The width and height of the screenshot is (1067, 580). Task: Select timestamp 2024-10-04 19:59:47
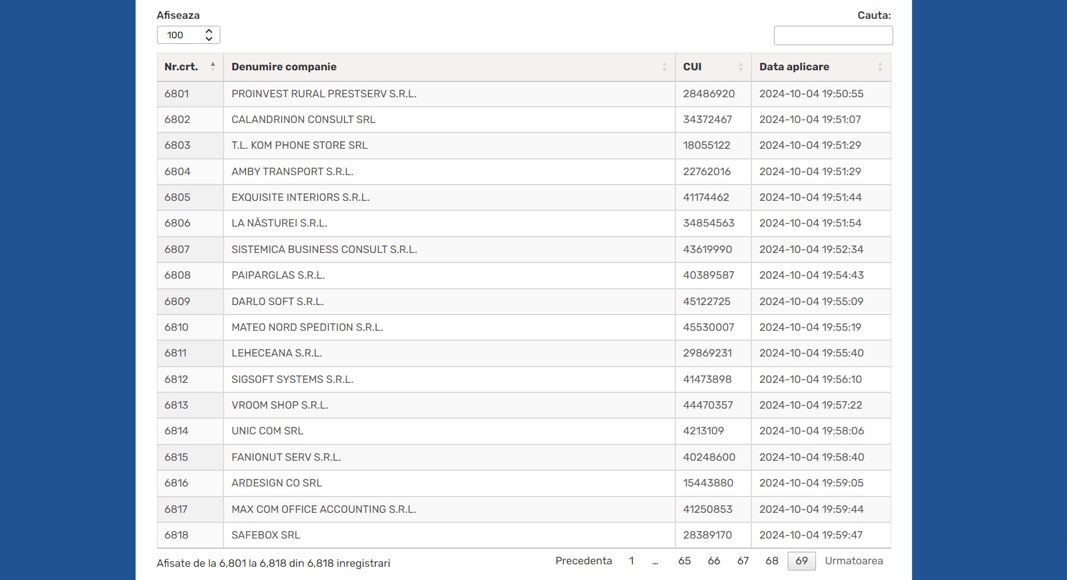click(x=811, y=535)
